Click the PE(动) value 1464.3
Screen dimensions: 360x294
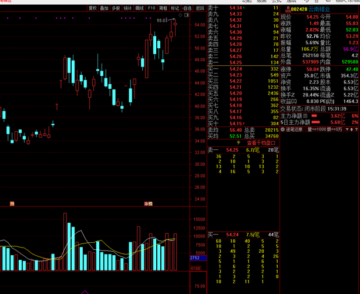351,101
